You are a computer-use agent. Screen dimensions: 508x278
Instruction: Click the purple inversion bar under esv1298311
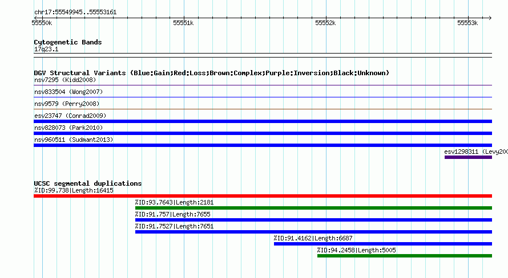pos(468,157)
